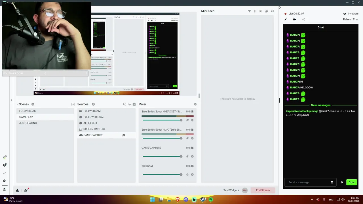Select the FULLWEBCAM scene
This screenshot has height=204, width=363.
pos(45,111)
